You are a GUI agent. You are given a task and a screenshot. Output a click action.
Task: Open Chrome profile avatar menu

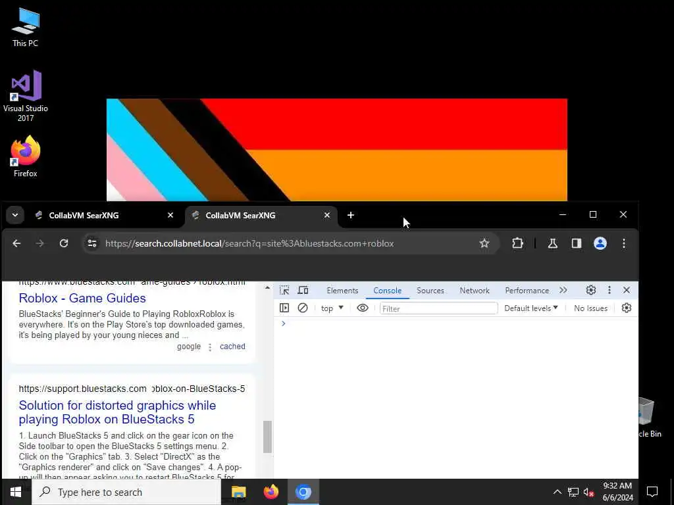pyautogui.click(x=600, y=243)
